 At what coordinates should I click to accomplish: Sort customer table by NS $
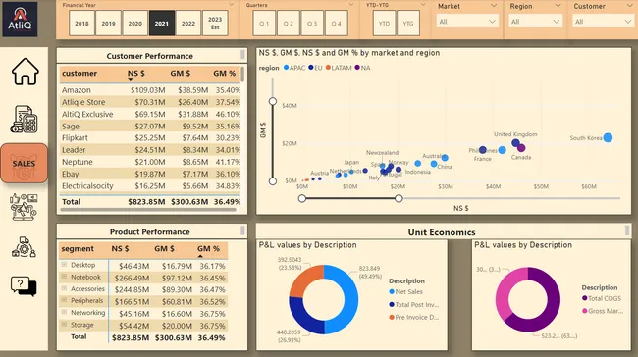(x=135, y=74)
